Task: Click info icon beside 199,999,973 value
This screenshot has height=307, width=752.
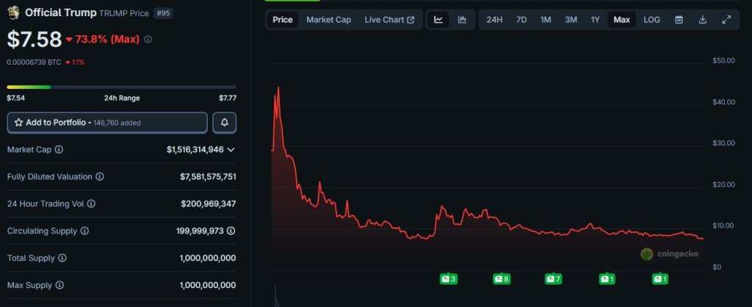Action: pos(231,231)
